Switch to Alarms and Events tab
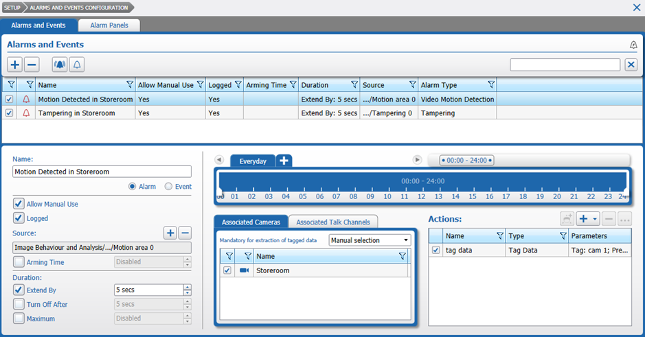The height and width of the screenshot is (337, 645). 38,25
